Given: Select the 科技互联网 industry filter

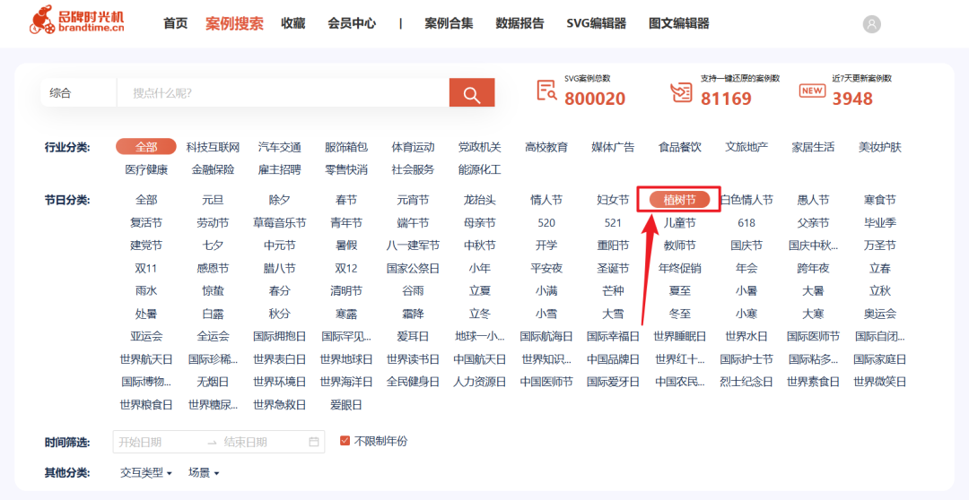Looking at the screenshot, I should tap(213, 147).
